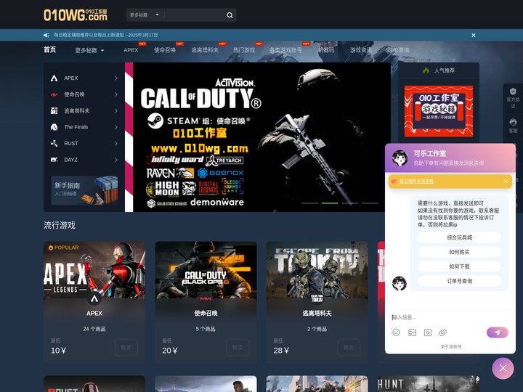The height and width of the screenshot is (392, 523).
Task: Select the highlighted second carousel indicator
Action: 330,203
